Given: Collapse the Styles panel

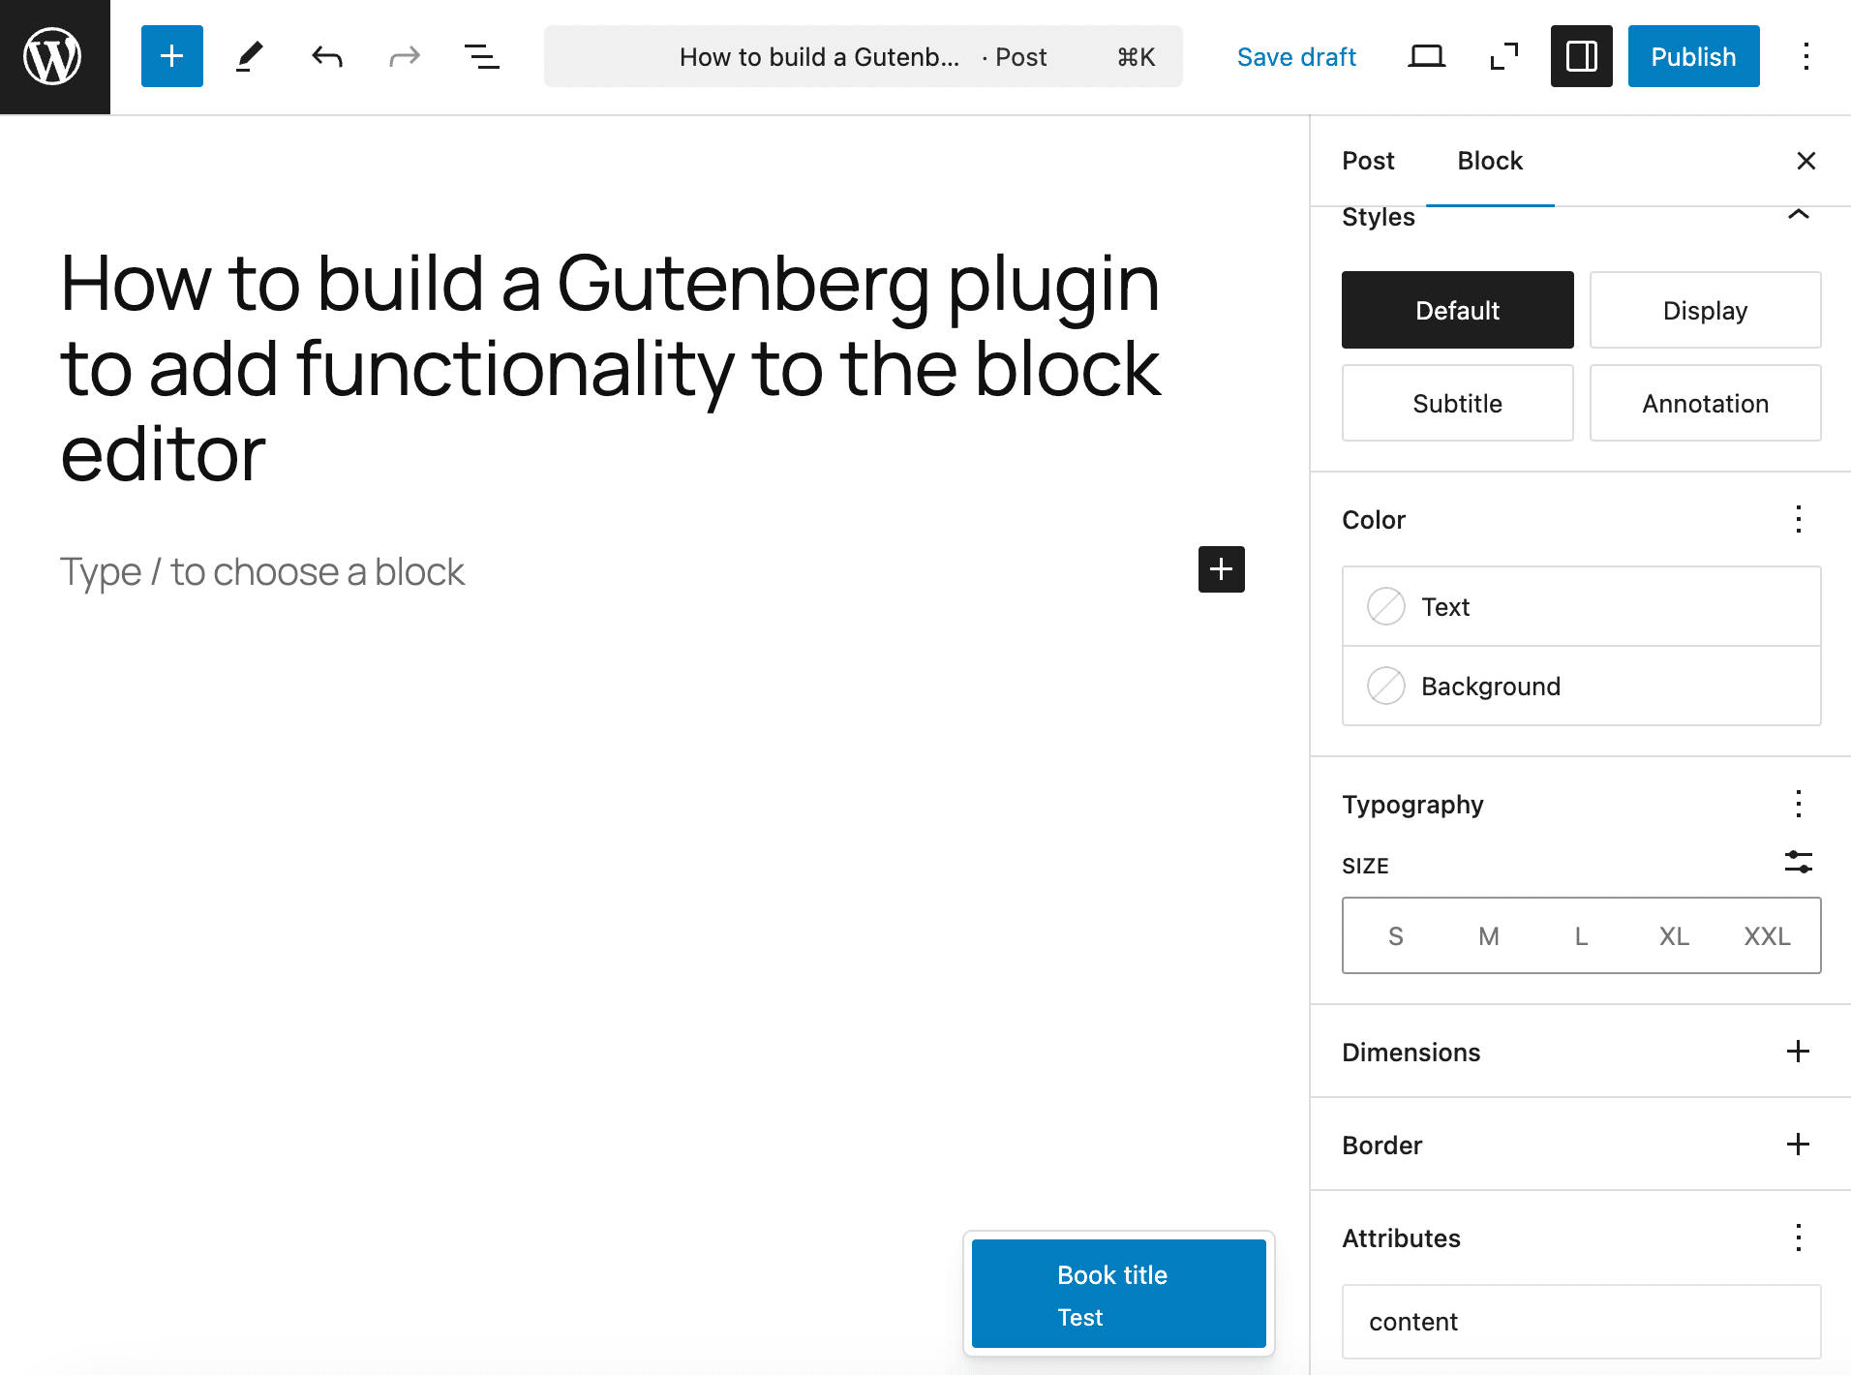Looking at the screenshot, I should coord(1798,215).
